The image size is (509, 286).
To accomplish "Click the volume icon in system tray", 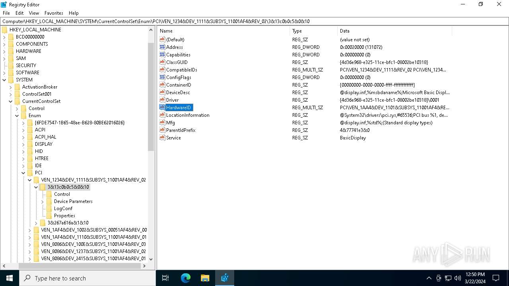I will tap(458, 278).
